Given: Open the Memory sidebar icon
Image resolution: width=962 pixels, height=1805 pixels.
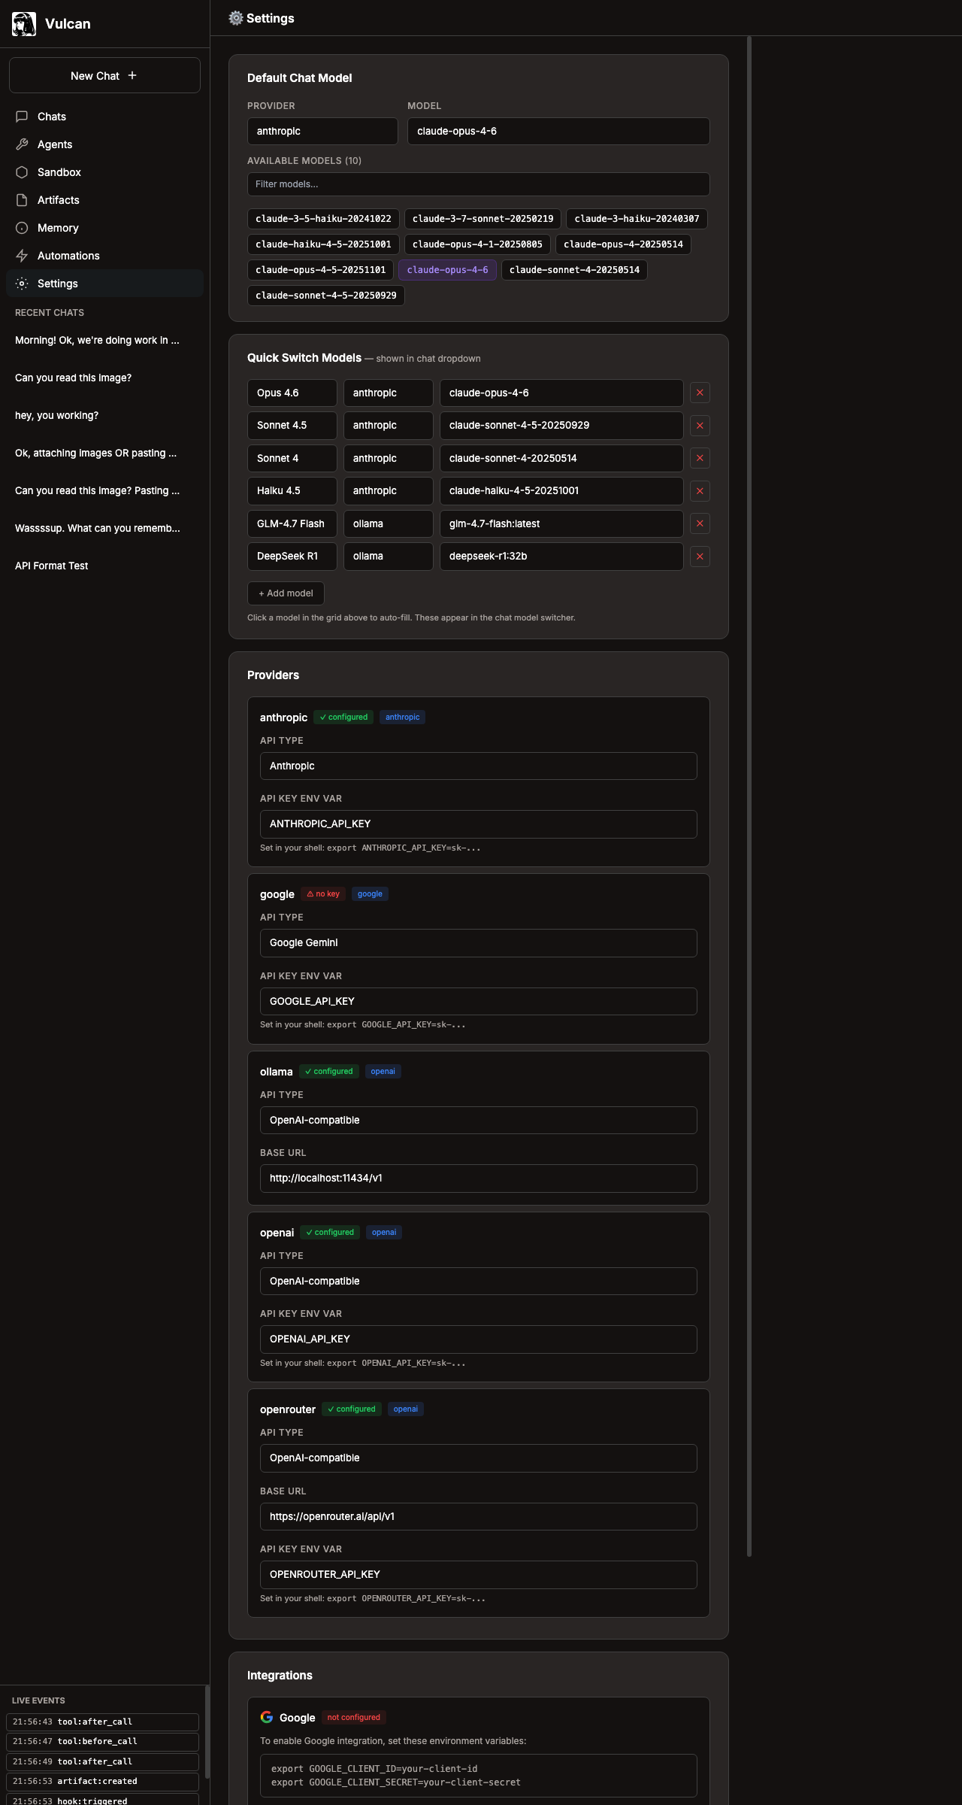Looking at the screenshot, I should [22, 228].
